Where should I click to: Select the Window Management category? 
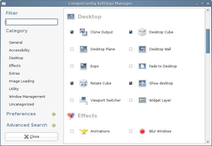tap(27, 97)
